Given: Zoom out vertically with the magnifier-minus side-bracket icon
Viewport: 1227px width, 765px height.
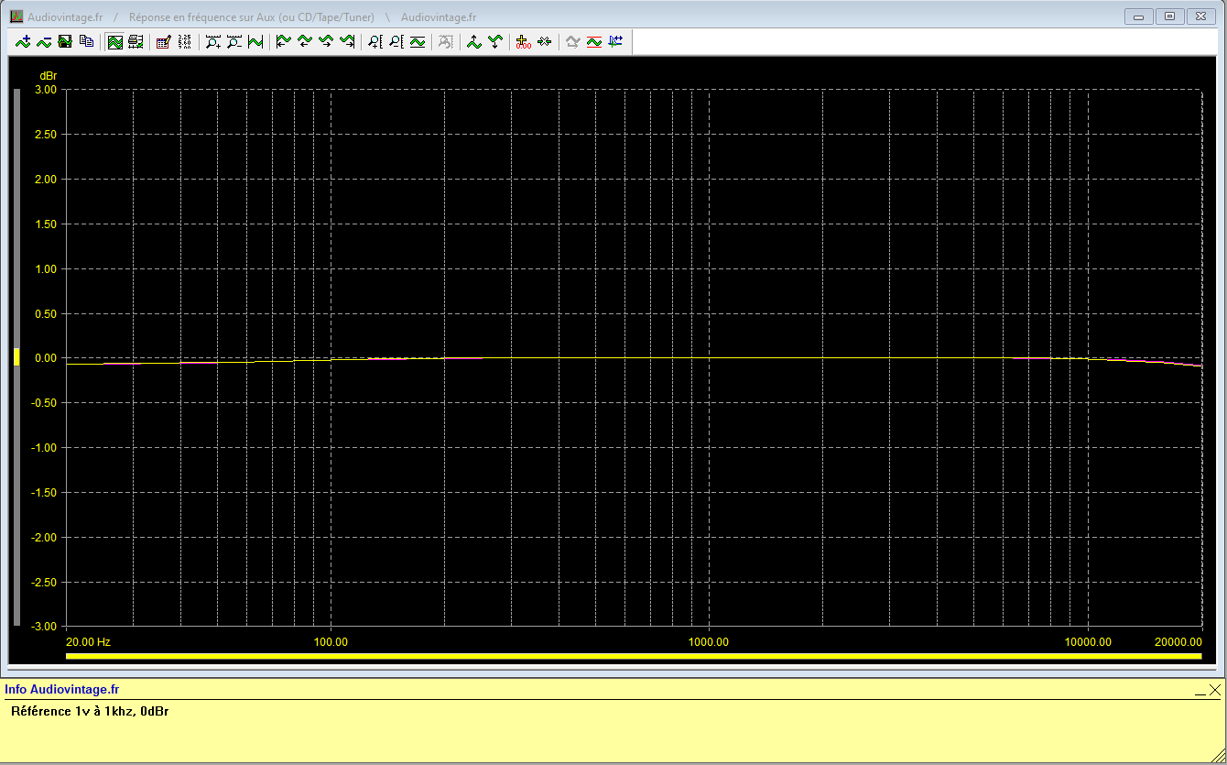Looking at the screenshot, I should [396, 41].
